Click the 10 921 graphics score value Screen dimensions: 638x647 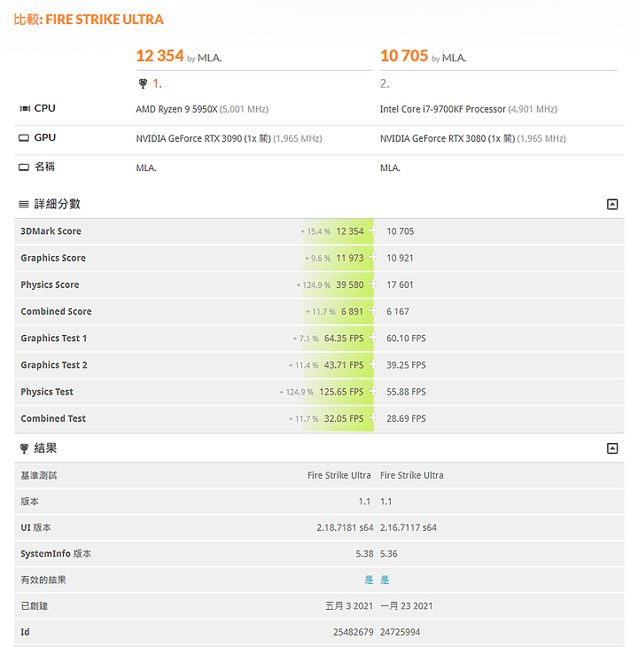400,258
